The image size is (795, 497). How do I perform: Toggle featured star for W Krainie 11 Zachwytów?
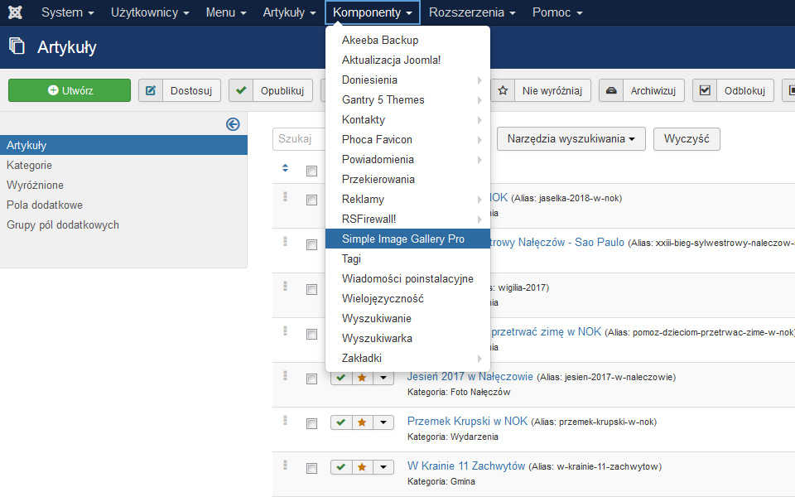coord(362,466)
